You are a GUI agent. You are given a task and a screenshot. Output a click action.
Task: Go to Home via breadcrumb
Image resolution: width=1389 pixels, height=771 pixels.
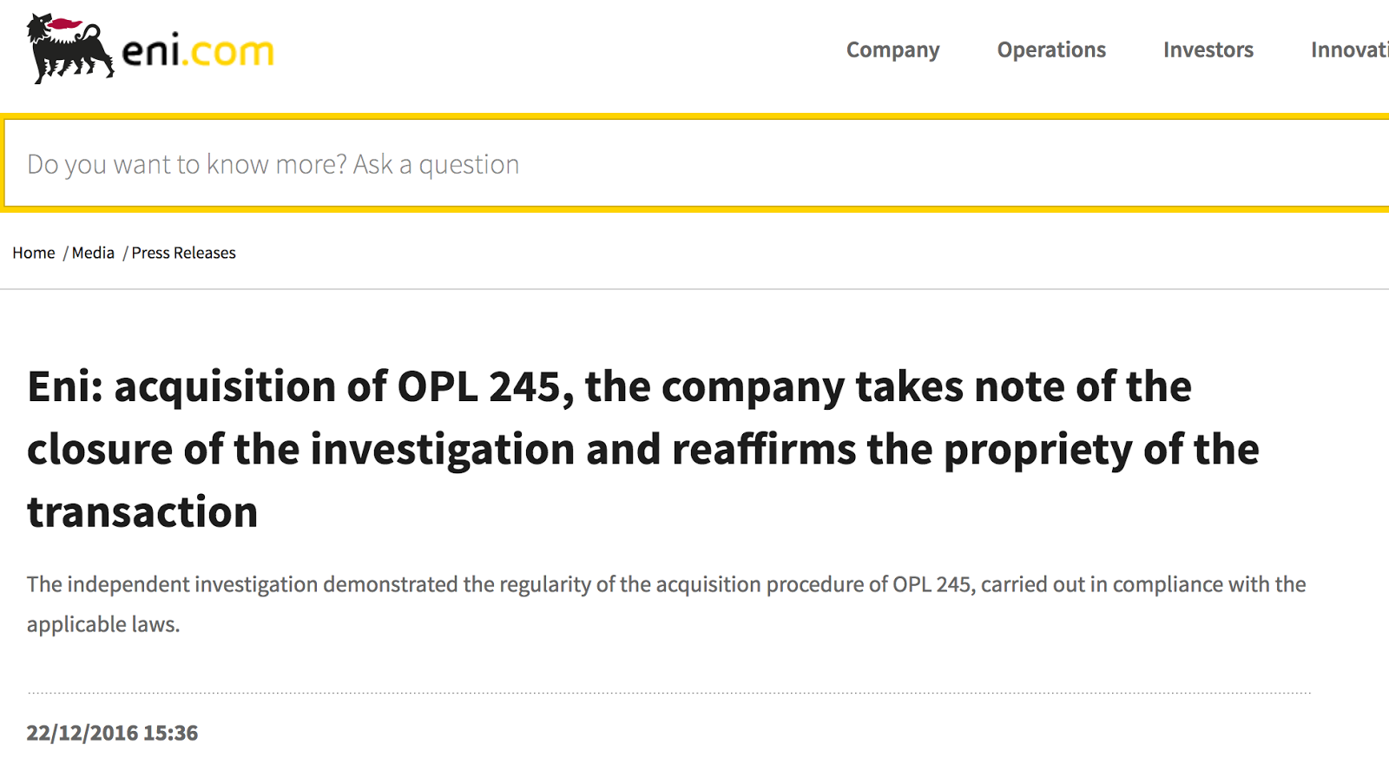[34, 253]
